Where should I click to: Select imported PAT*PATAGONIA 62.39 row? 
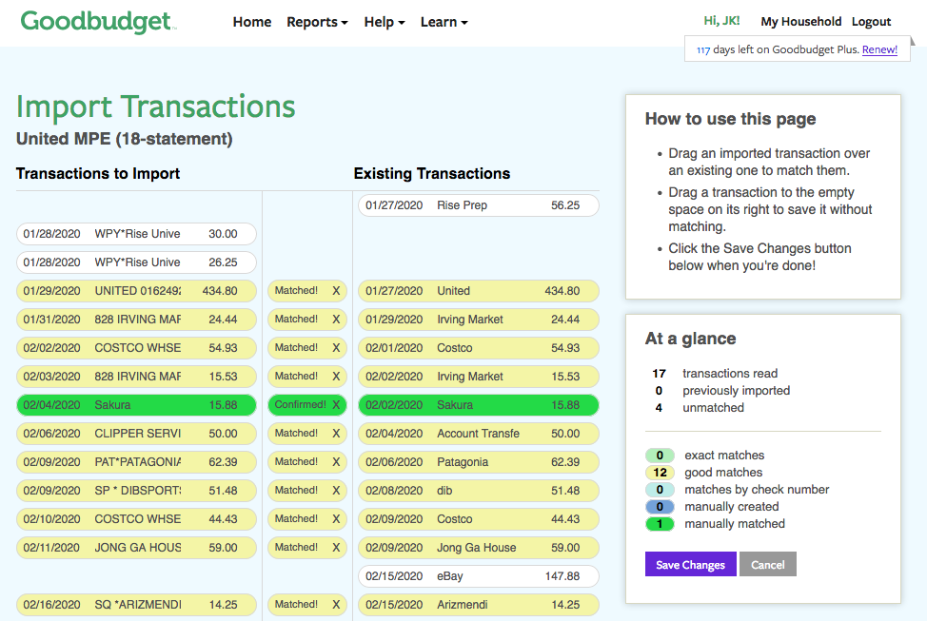[136, 461]
